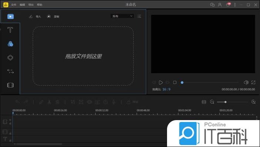Click the text track T icon in header
The width and height of the screenshot is (260, 147).
5,139
